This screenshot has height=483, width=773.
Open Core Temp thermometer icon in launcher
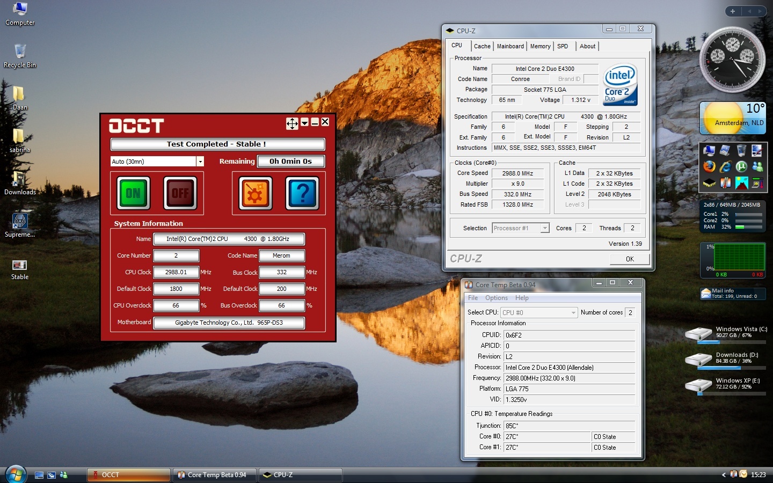pos(725,184)
